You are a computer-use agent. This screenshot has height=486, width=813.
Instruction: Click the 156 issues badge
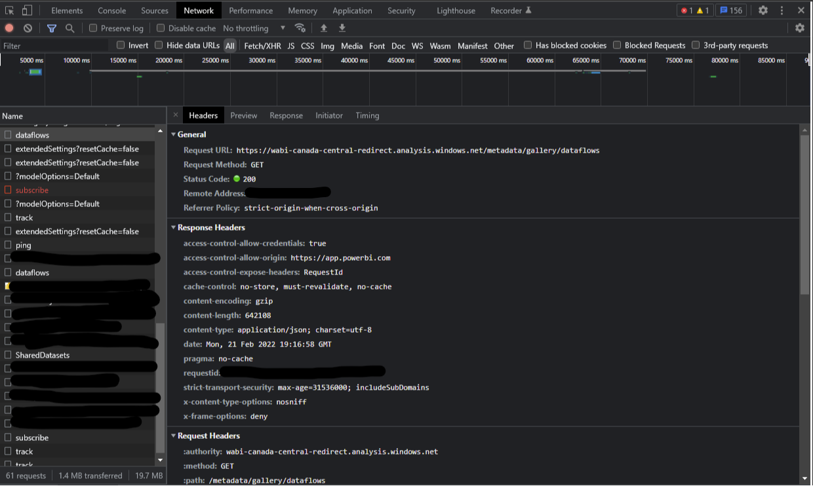730,10
